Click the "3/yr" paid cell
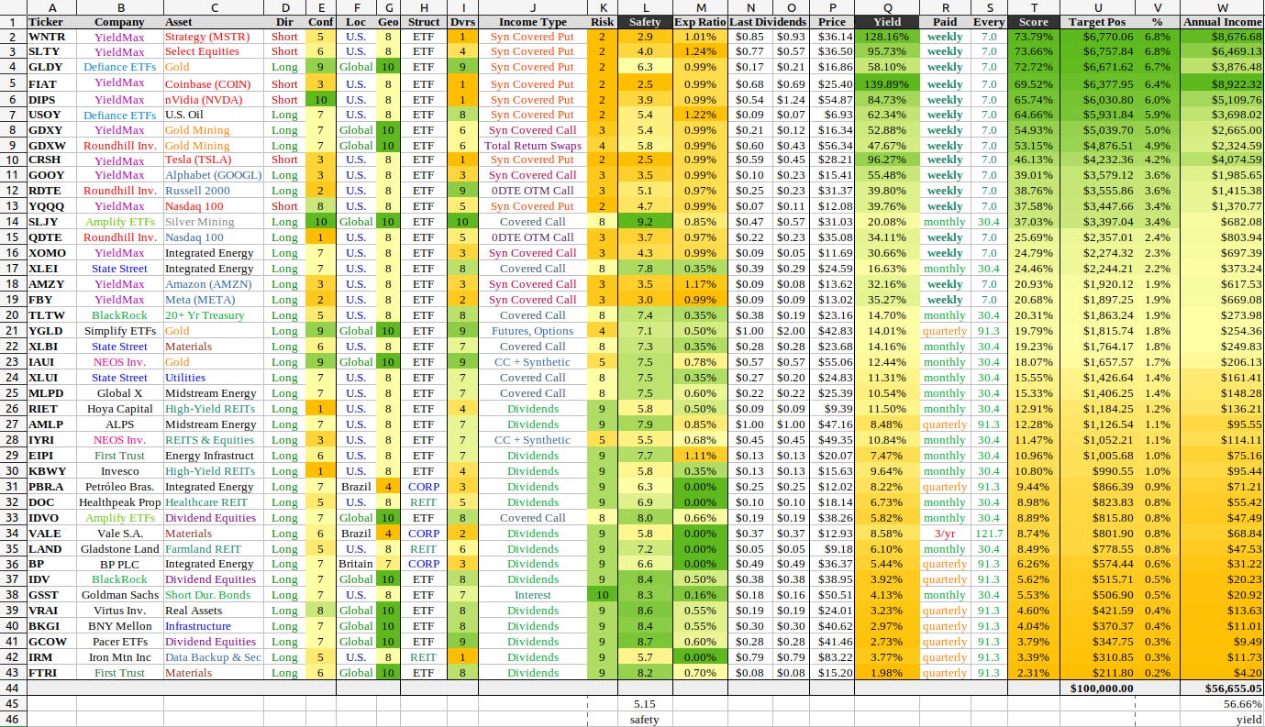This screenshot has height=727, width=1265. pos(945,534)
